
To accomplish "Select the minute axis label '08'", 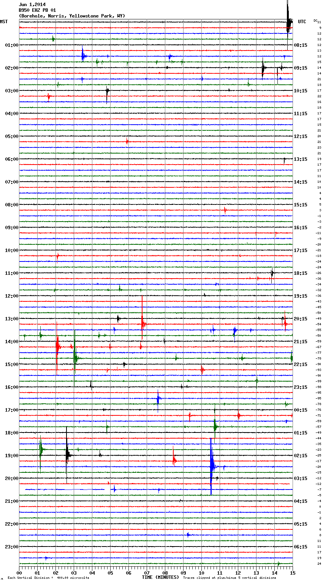I will (x=165, y=573).
